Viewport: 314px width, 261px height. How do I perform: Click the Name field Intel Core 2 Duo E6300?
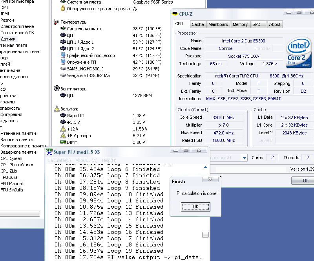pyautogui.click(x=243, y=41)
